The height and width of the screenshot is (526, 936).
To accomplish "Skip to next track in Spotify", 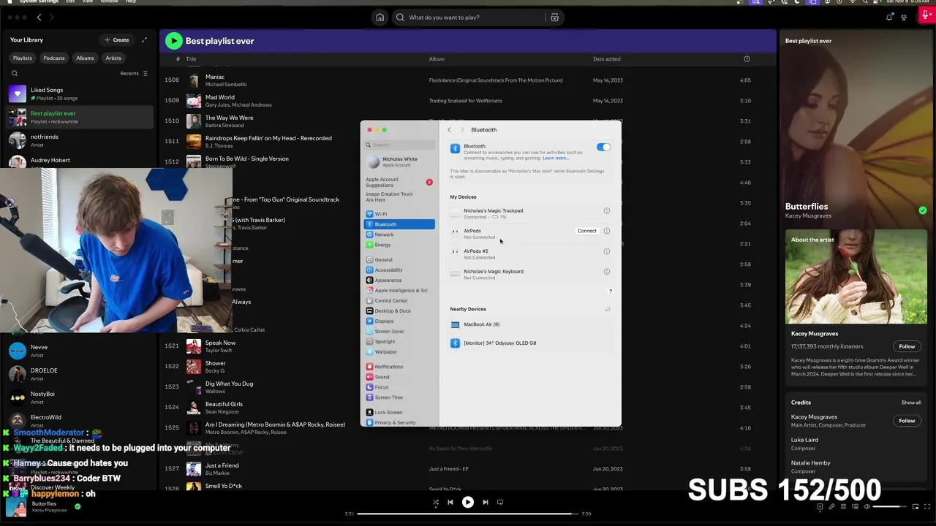I will [486, 502].
